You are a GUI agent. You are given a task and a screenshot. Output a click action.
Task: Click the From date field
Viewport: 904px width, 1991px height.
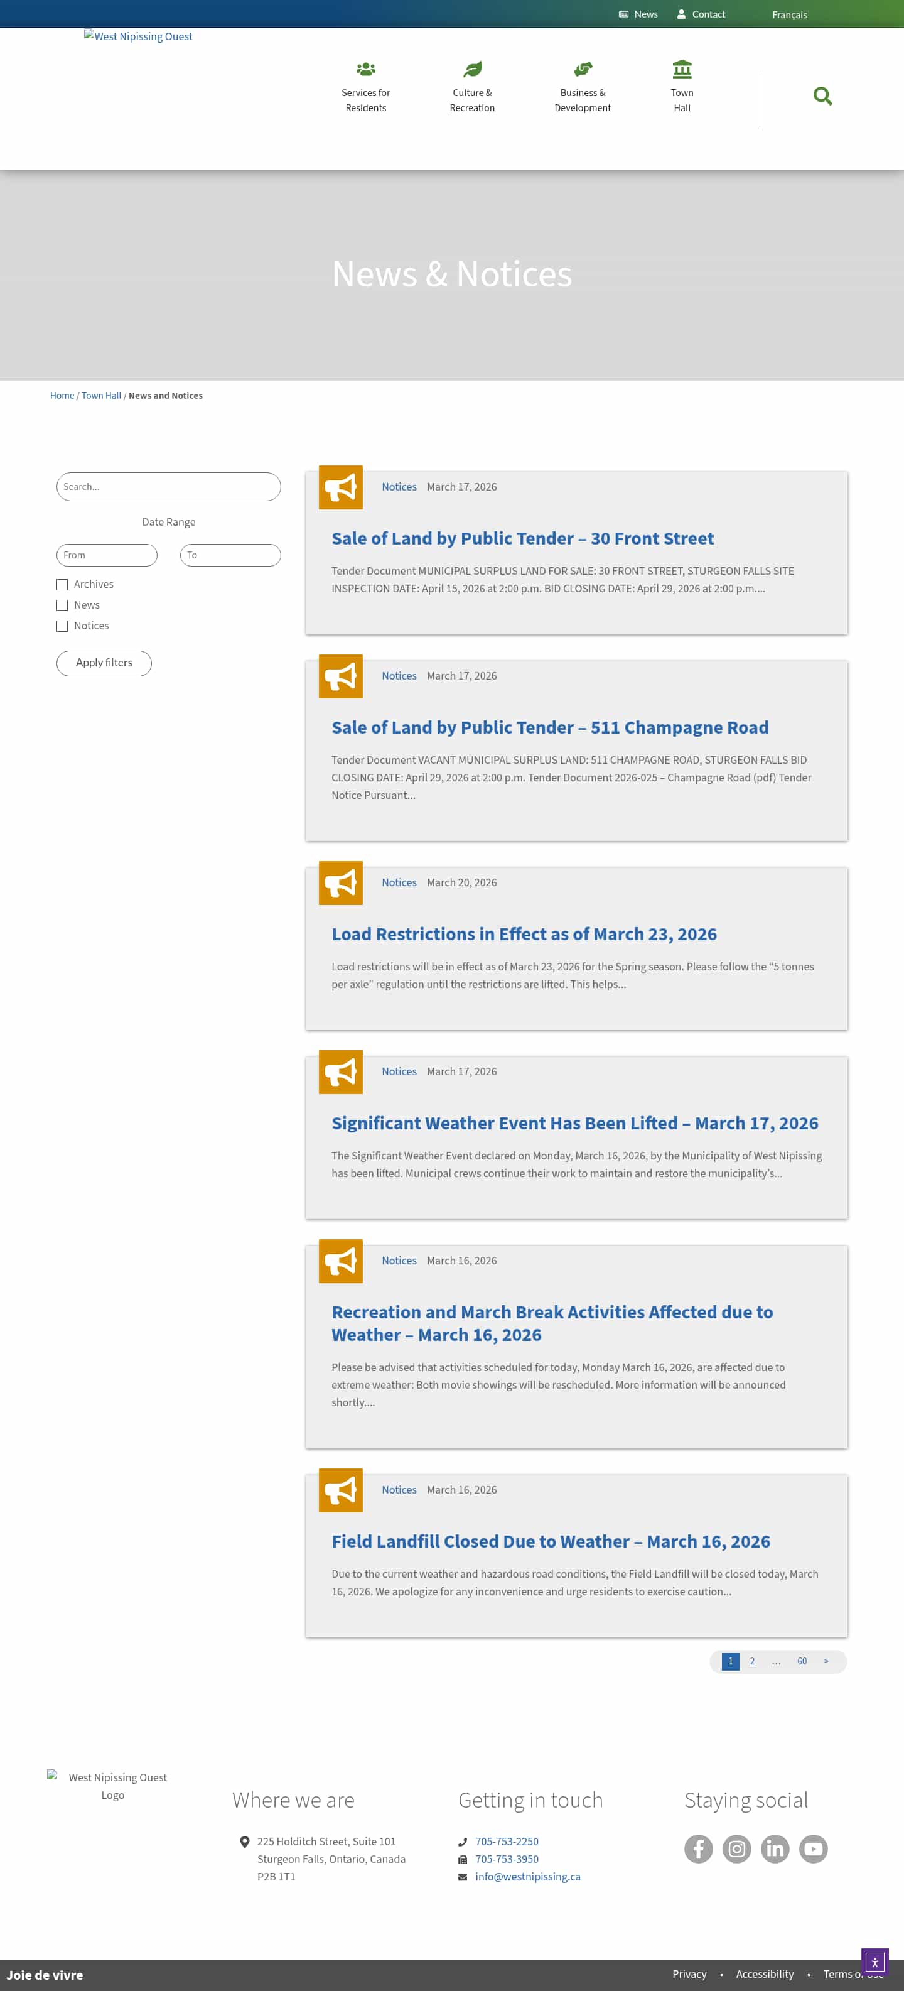107,555
